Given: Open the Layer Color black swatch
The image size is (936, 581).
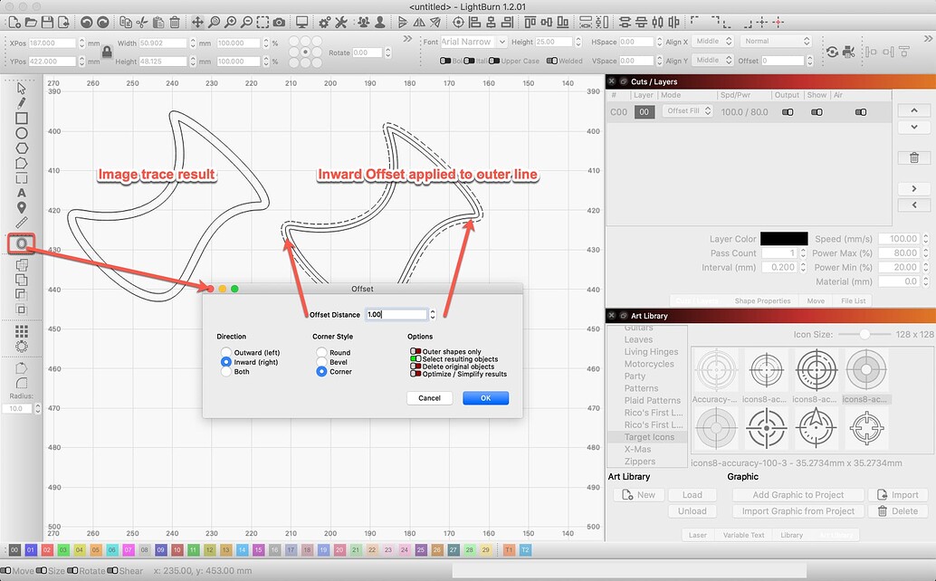Looking at the screenshot, I should 784,239.
